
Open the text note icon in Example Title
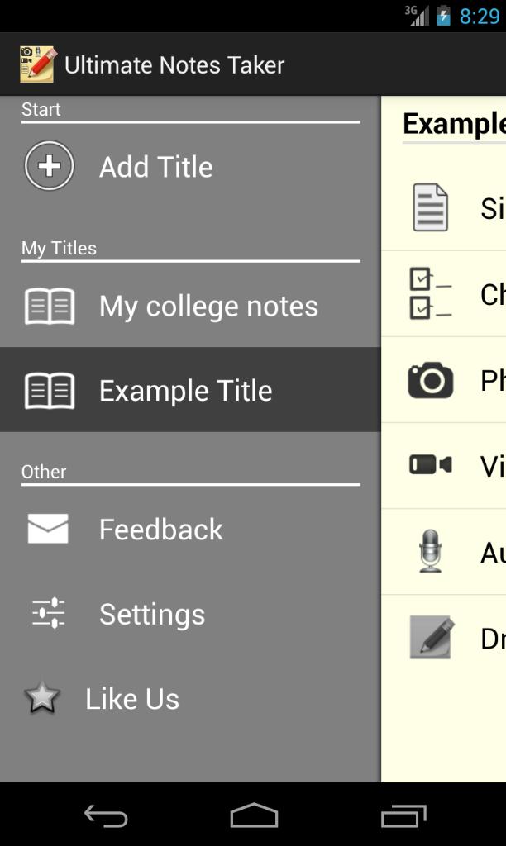pyautogui.click(x=429, y=207)
